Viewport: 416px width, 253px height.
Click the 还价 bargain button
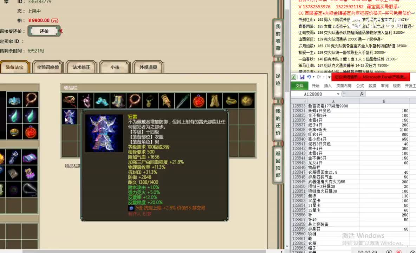[44, 31]
